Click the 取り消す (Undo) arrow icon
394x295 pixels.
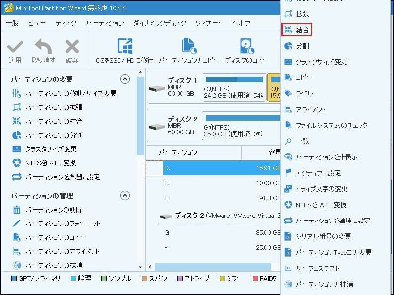tap(43, 48)
